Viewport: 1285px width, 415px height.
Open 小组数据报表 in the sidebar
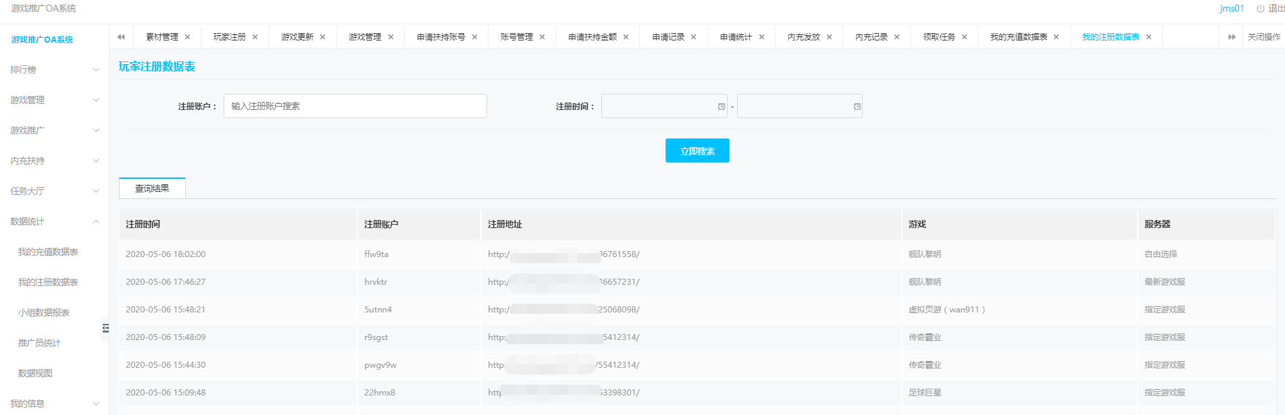coord(44,312)
